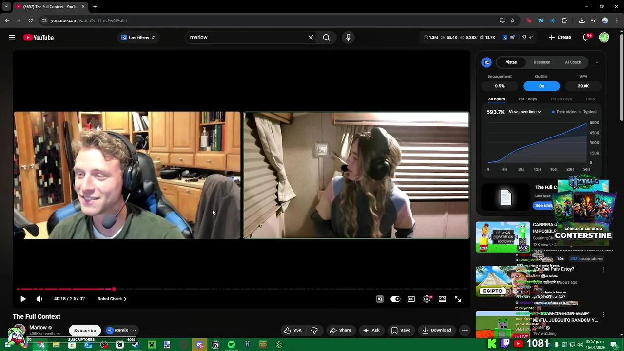Collapse the vidIQ panel with chevron

pyautogui.click(x=597, y=62)
